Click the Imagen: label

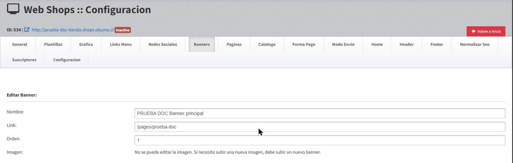pos(15,152)
